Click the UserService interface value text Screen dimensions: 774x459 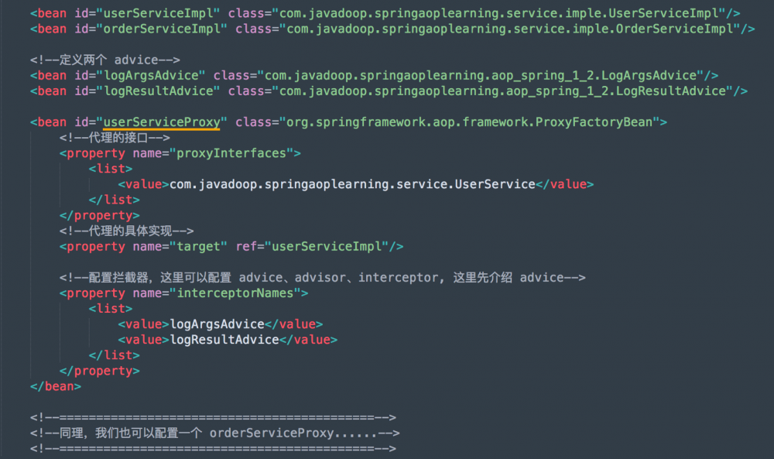[352, 184]
